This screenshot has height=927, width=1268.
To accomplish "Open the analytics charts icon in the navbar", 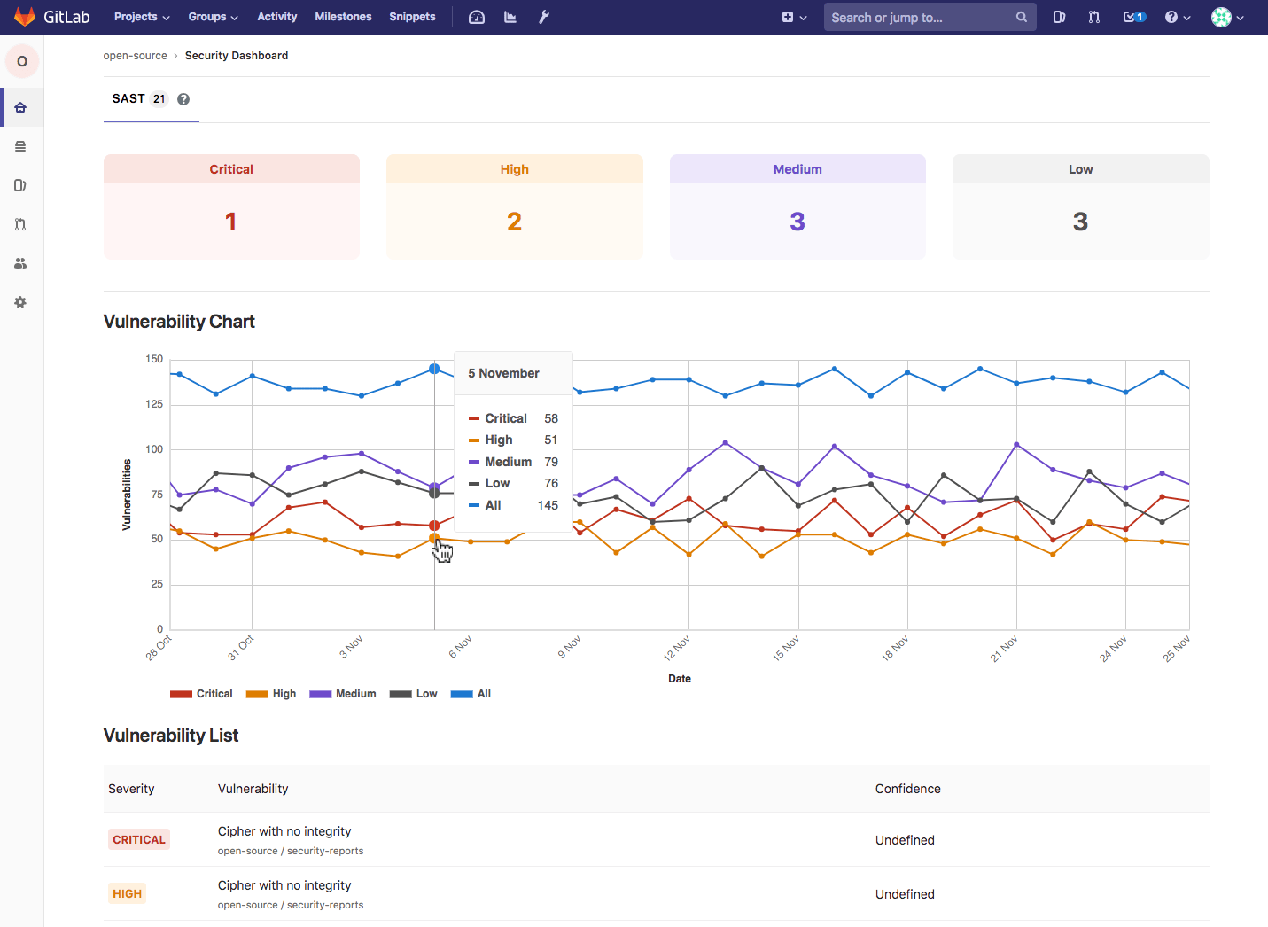I will (510, 17).
